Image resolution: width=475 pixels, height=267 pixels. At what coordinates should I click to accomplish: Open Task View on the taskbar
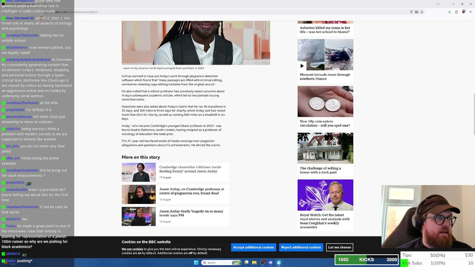point(246,263)
